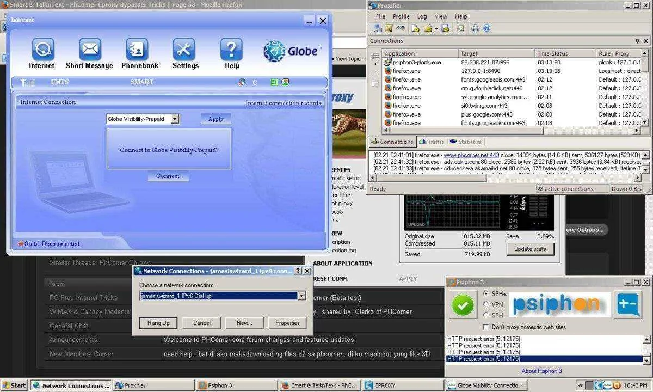Click the Open Profile folder icon in Proxifier
The width and height of the screenshot is (653, 392).
coord(428,28)
